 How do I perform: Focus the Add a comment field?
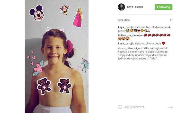145,107
